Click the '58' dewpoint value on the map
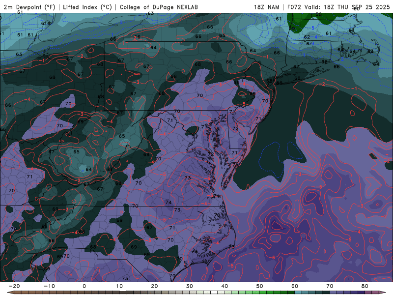 (318, 14)
